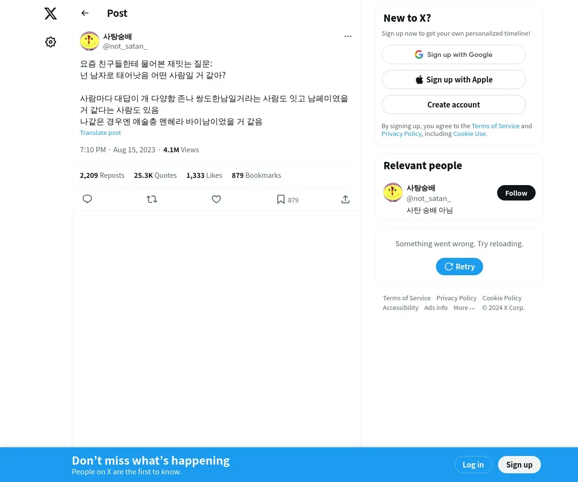Like the post with heart icon

pyautogui.click(x=216, y=199)
